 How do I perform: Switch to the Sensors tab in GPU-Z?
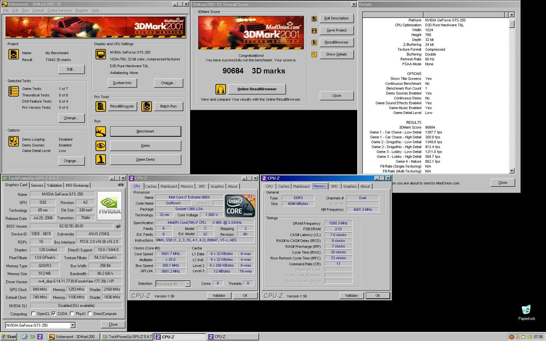[37, 185]
